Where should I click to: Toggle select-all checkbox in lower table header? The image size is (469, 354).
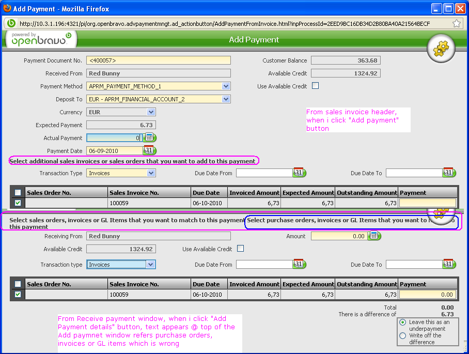(x=18, y=284)
